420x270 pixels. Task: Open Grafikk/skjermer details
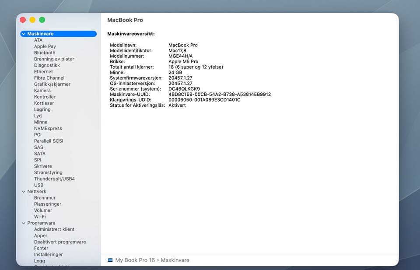[52, 84]
